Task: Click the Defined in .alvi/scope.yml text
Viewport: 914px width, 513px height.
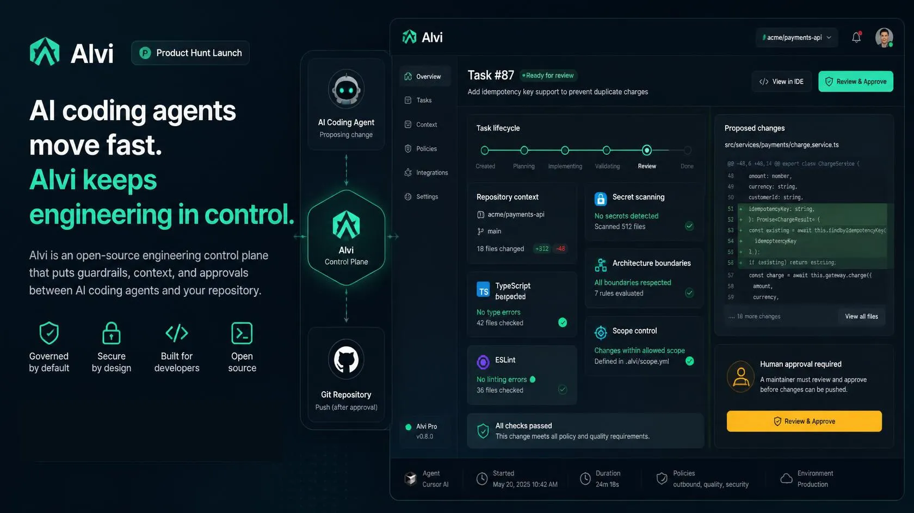Action: [632, 361]
